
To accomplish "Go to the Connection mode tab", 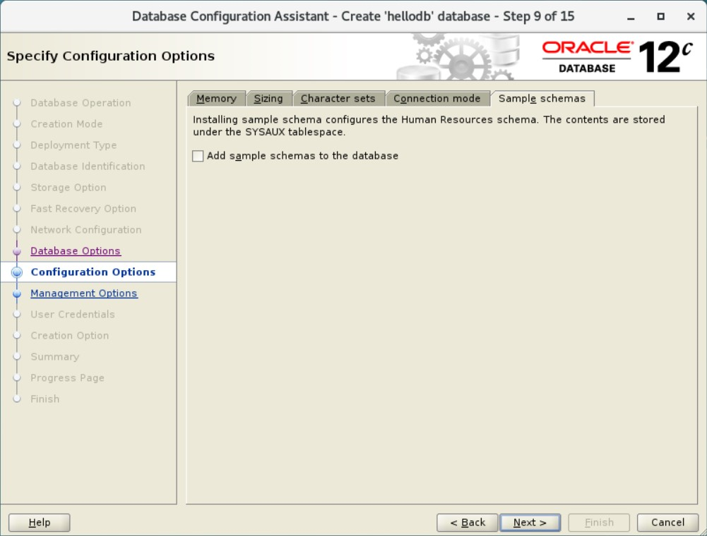I will click(437, 99).
